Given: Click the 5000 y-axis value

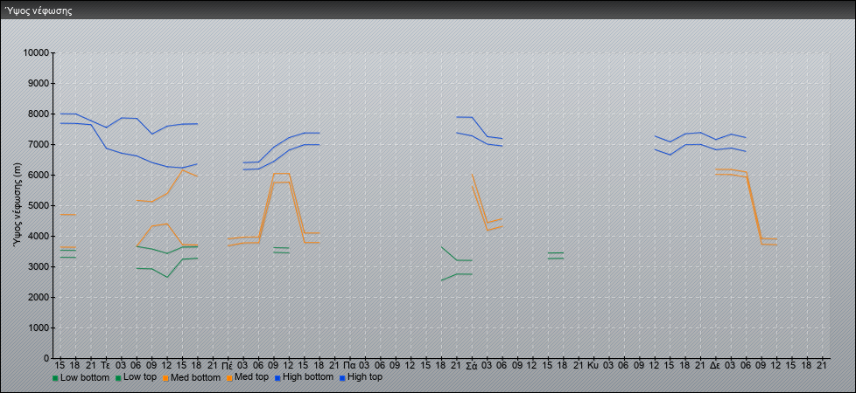Looking at the screenshot, I should (39, 206).
